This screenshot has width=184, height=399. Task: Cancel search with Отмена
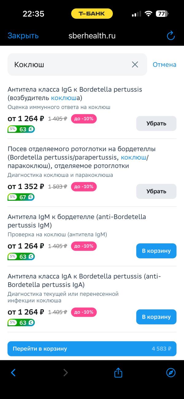tap(164, 64)
